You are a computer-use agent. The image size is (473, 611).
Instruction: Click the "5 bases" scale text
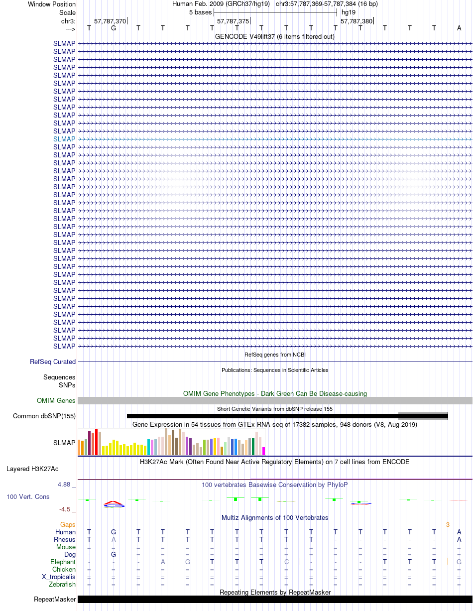point(200,12)
